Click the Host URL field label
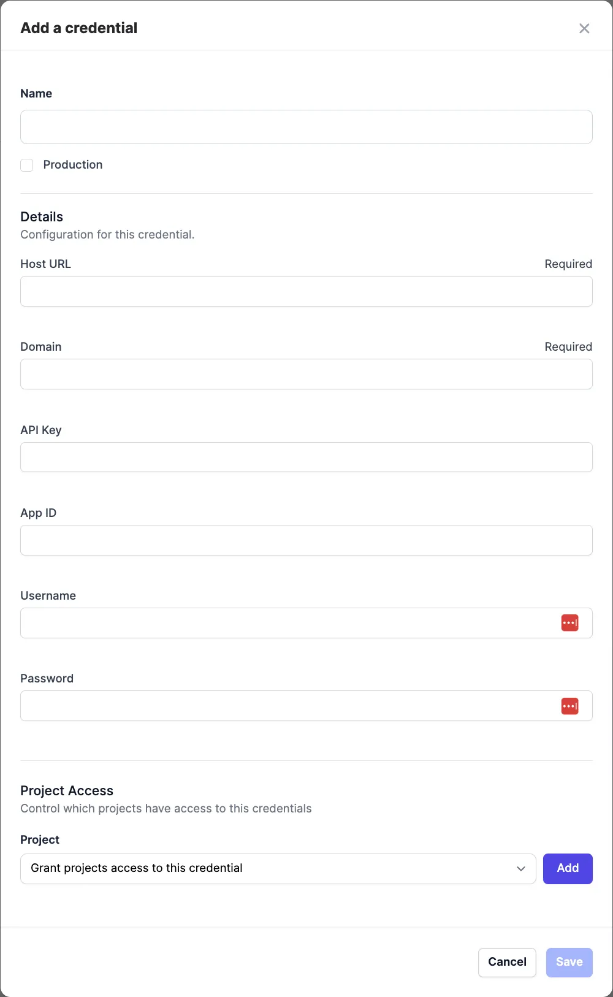Viewport: 613px width, 997px height. click(x=46, y=264)
